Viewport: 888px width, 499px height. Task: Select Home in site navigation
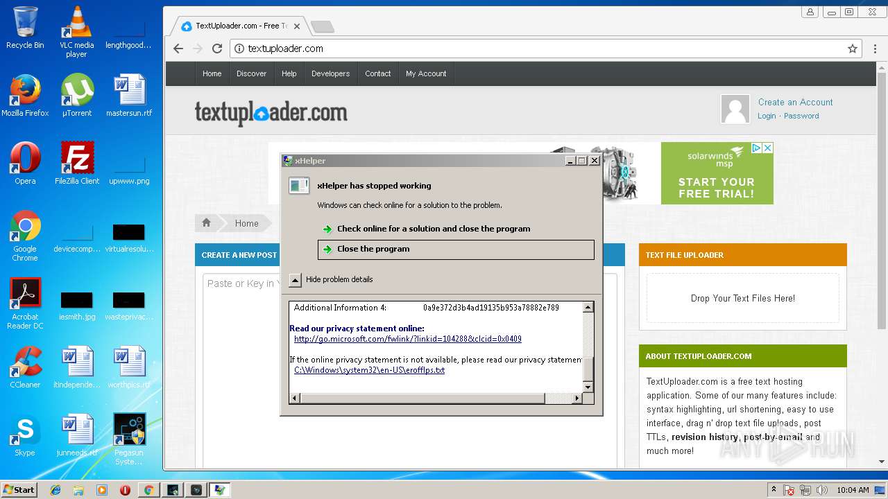(x=212, y=73)
